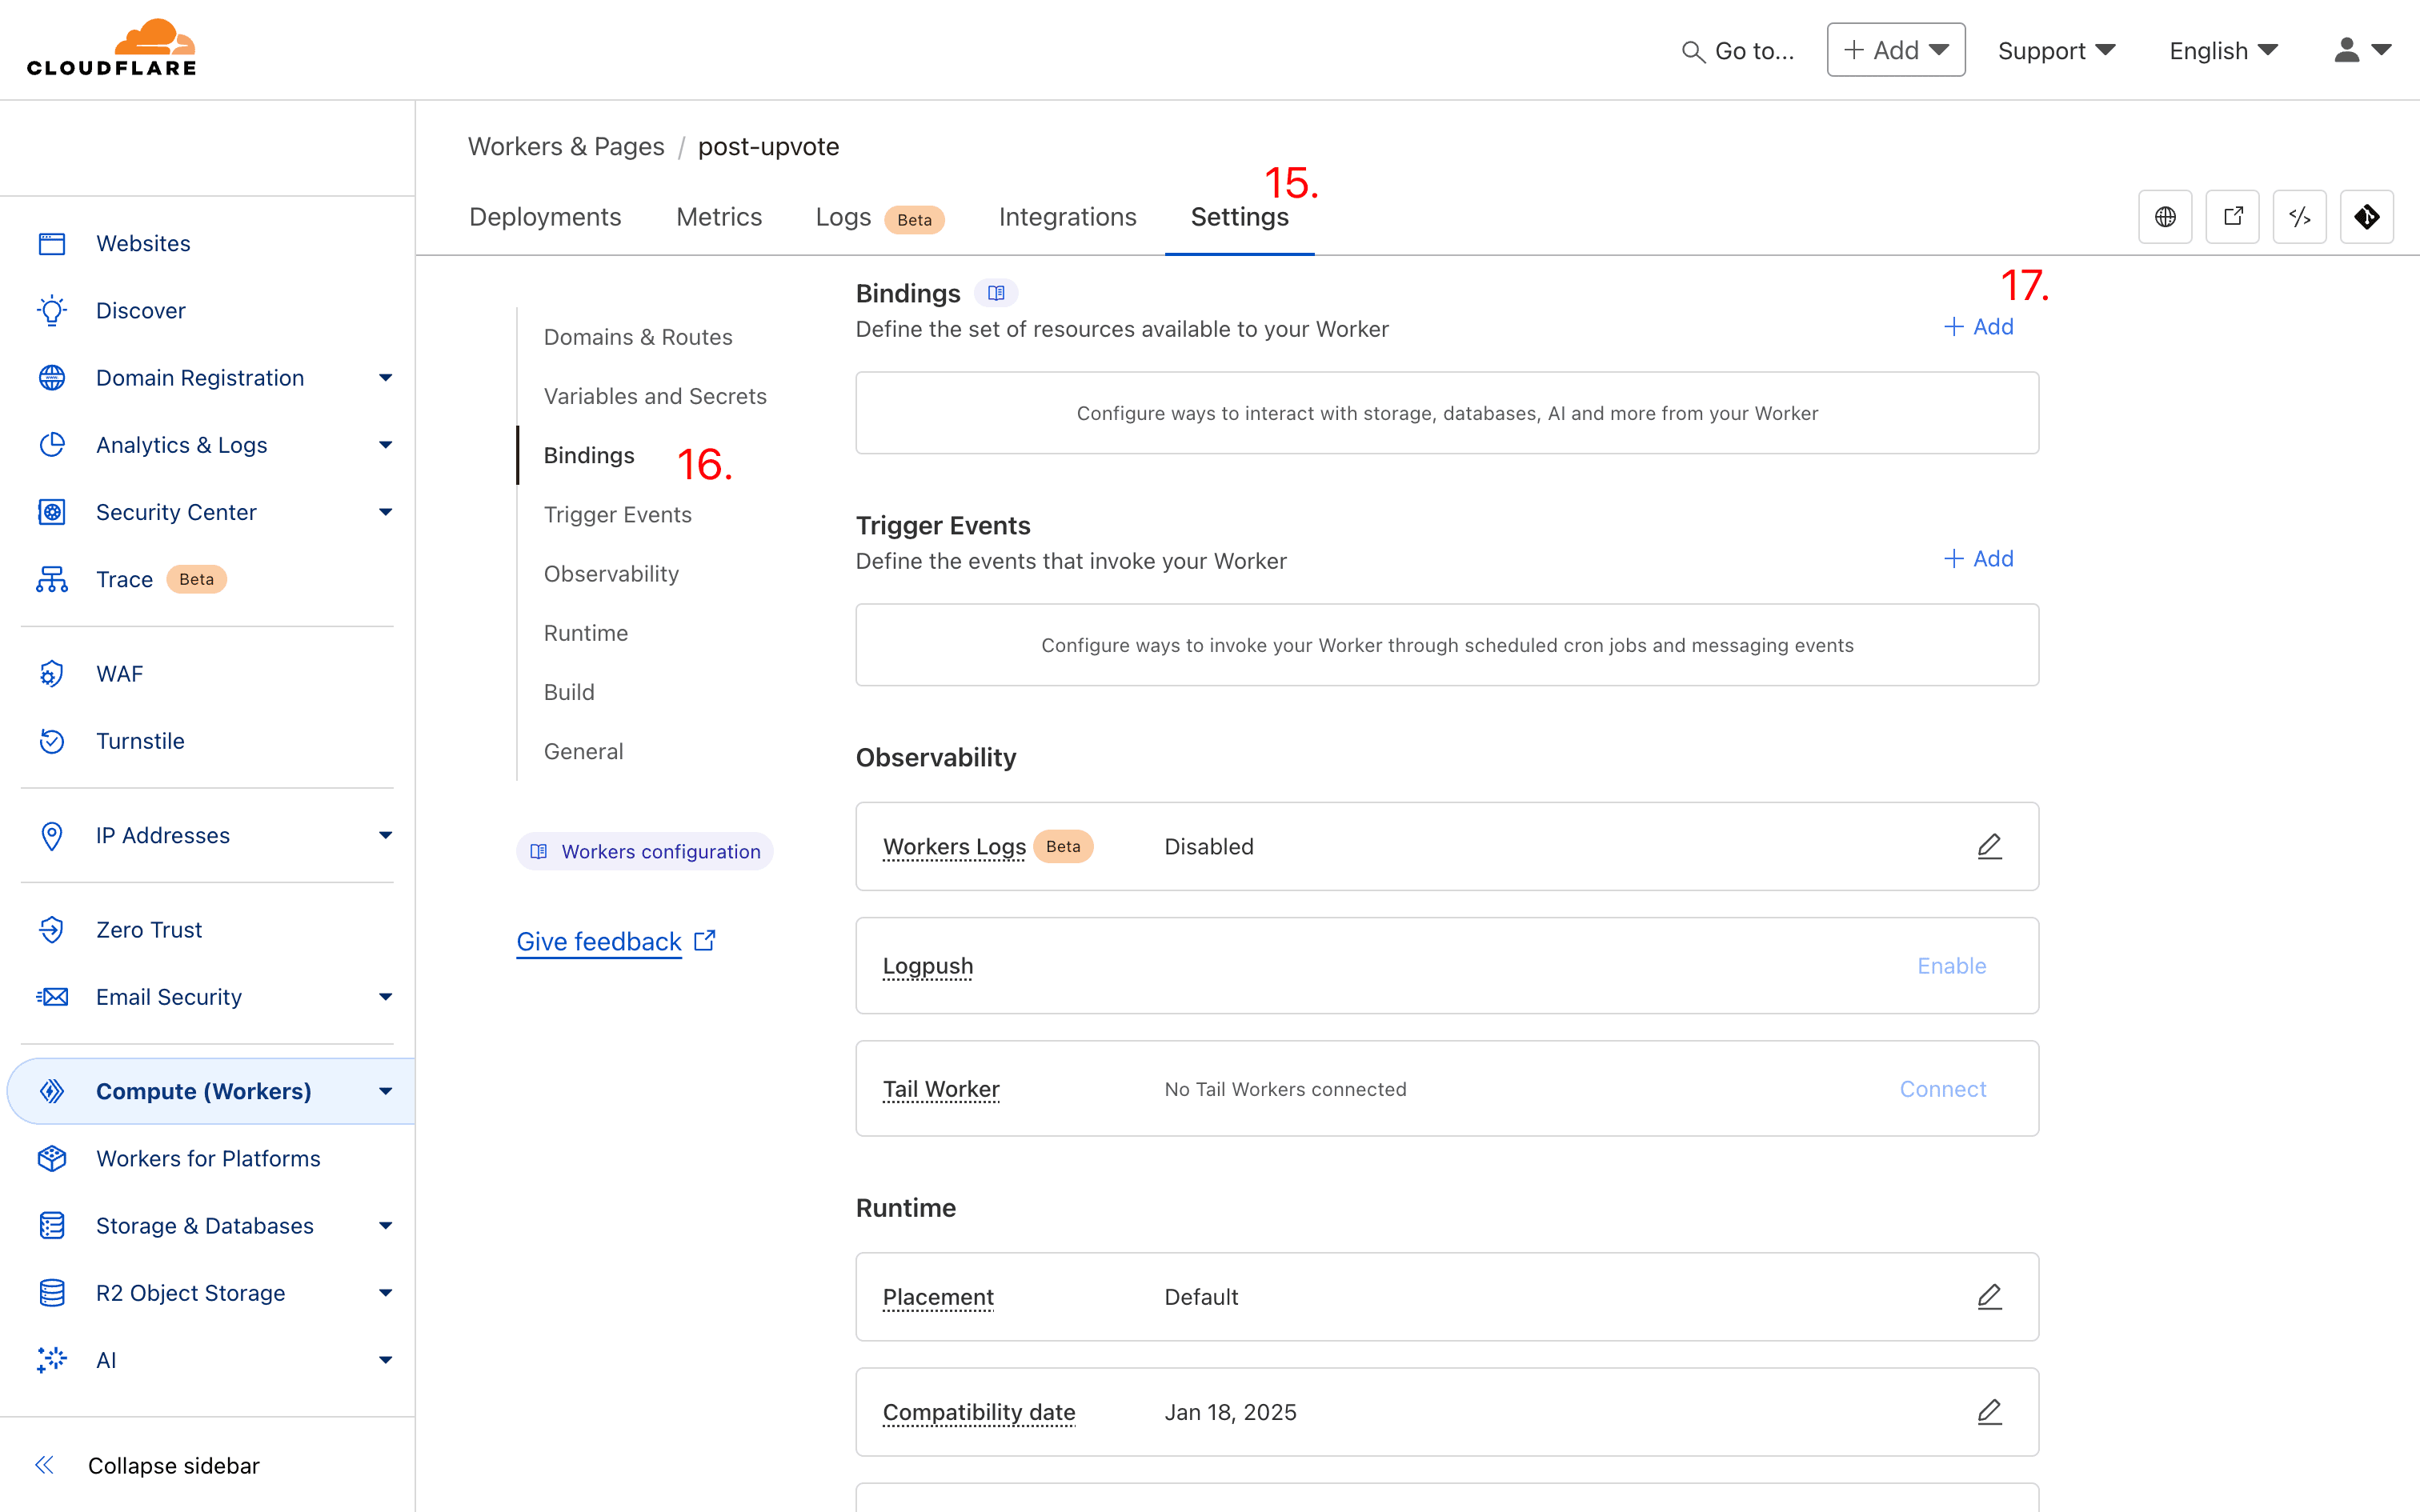Screen dimensions: 2420x1512
Task: Click the globe icon button in toolbar
Action: coord(2165,216)
